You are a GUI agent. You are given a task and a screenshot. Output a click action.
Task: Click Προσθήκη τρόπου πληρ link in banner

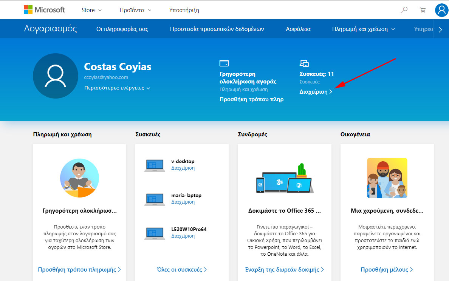click(251, 99)
